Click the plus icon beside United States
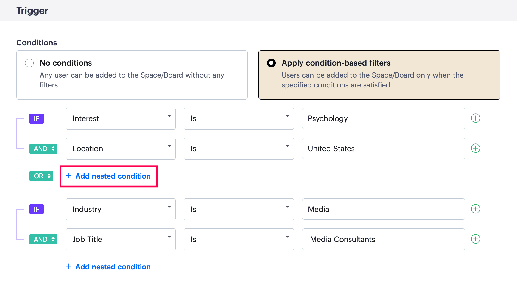517x285 pixels. pos(475,148)
